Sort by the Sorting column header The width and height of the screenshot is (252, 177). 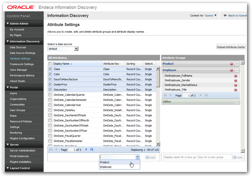pos(134,64)
